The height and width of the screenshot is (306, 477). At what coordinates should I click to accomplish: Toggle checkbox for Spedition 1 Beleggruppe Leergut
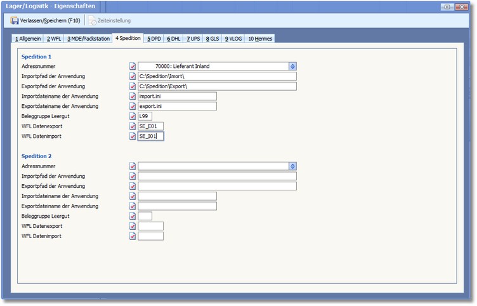(133, 116)
